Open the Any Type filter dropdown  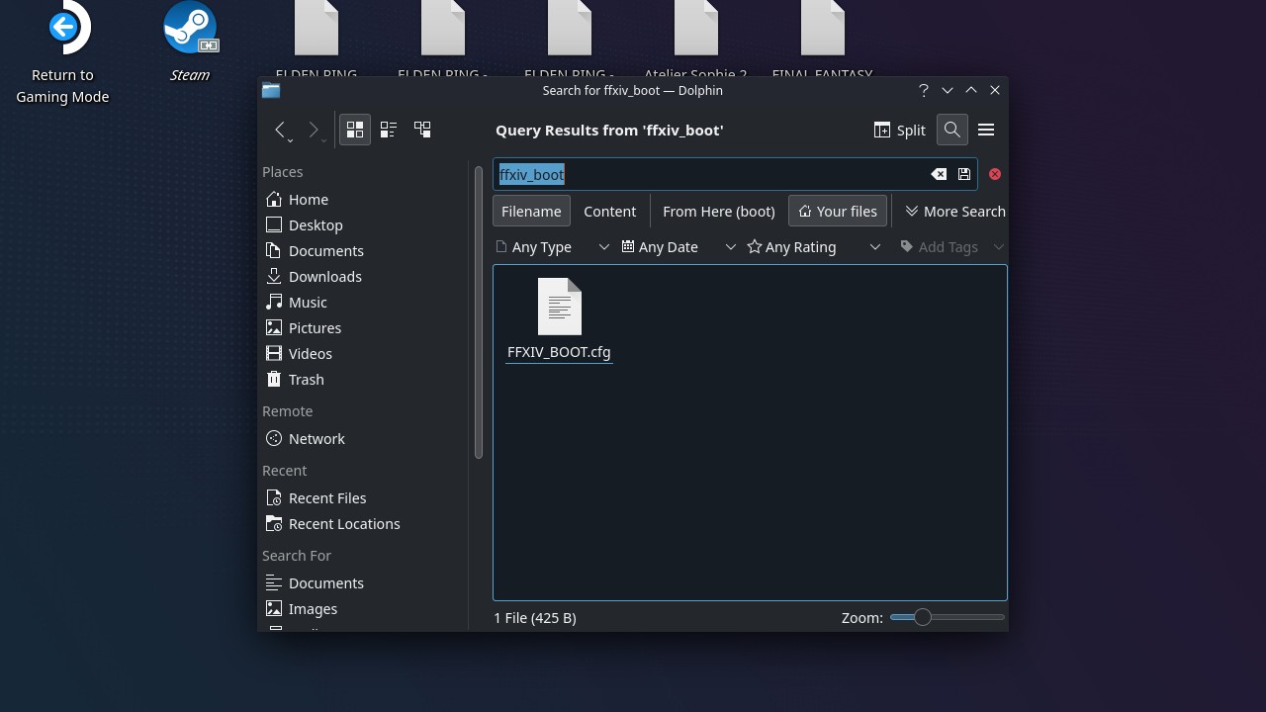click(x=552, y=247)
